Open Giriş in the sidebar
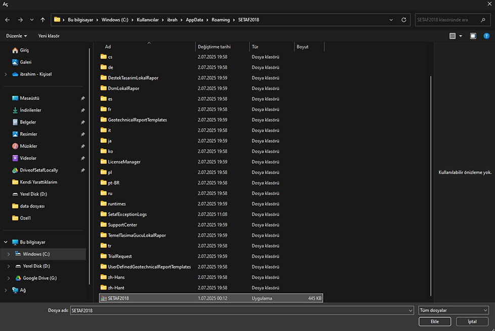This screenshot has width=495, height=331. pos(24,50)
